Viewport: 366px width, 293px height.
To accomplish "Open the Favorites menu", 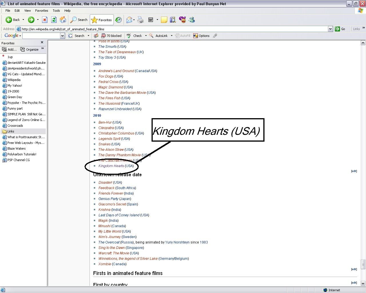I will (42, 11).
